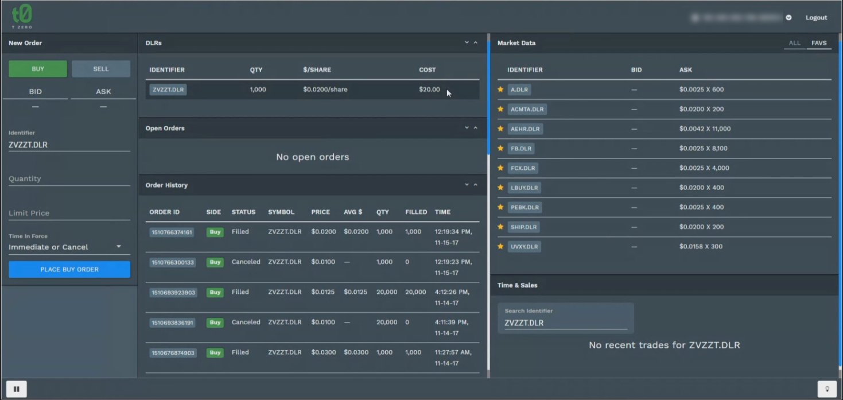Click the $0.0158 X 300 ask value
Viewport: 843px width, 400px height.
click(701, 246)
